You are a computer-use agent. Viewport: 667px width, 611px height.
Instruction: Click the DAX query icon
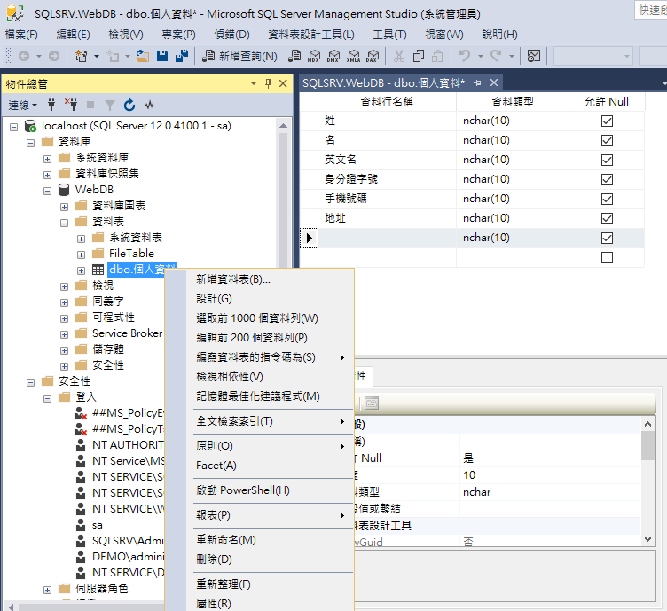[373, 56]
